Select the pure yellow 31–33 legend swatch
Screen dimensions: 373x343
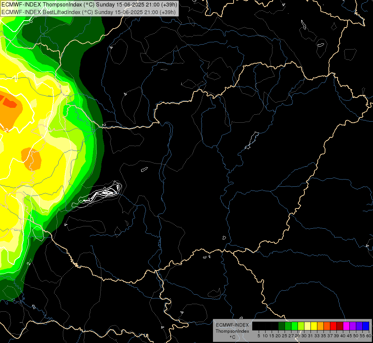pos(314,326)
